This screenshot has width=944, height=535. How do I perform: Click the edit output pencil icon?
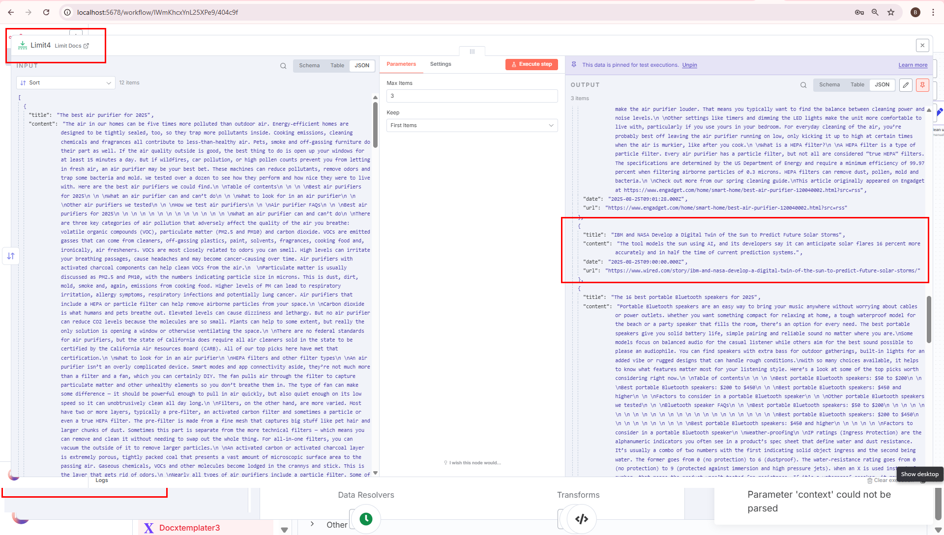click(906, 85)
